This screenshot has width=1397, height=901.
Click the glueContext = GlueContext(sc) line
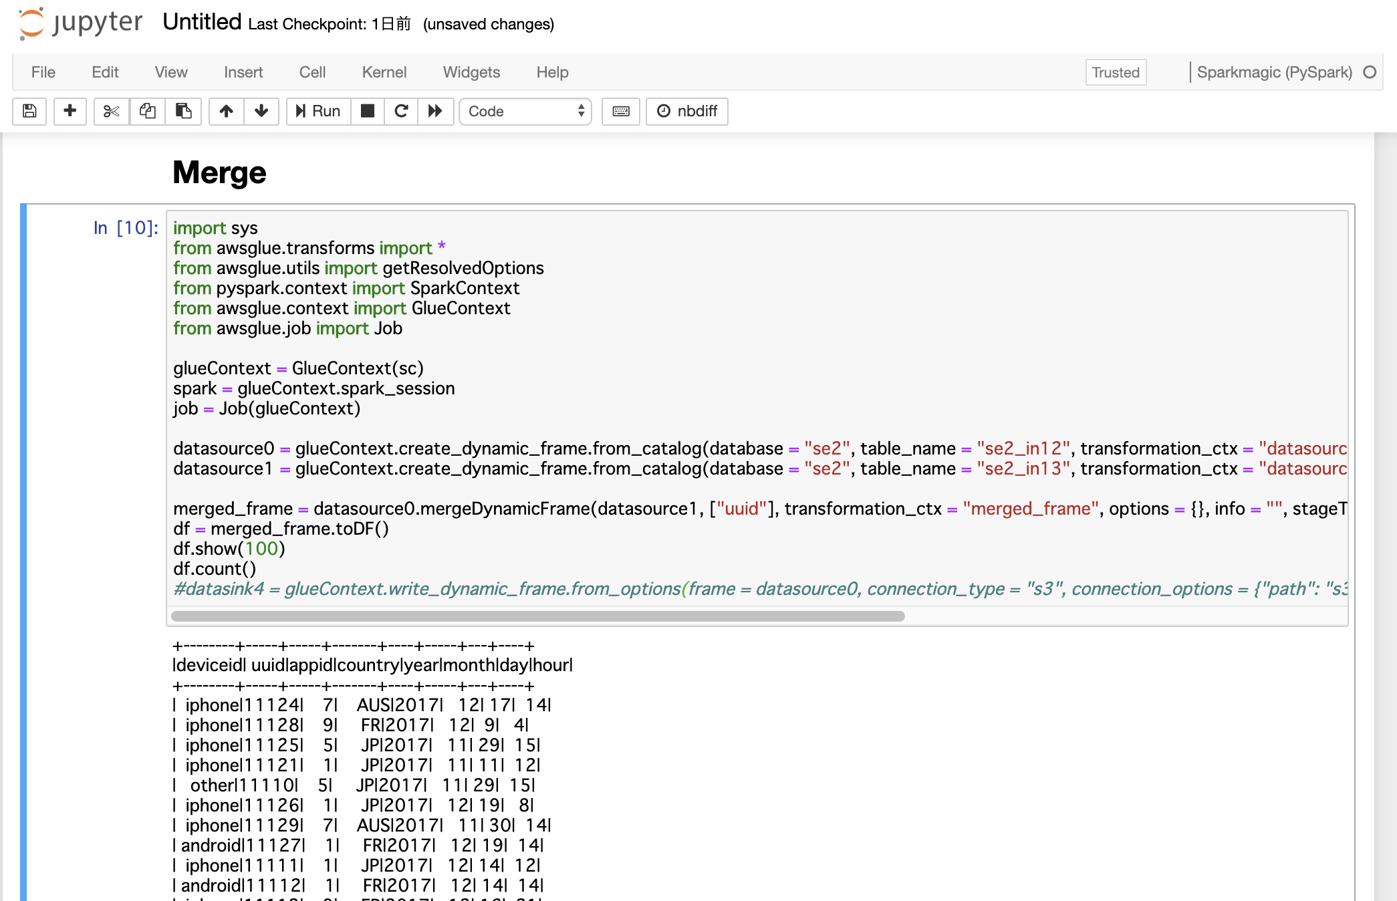click(298, 368)
